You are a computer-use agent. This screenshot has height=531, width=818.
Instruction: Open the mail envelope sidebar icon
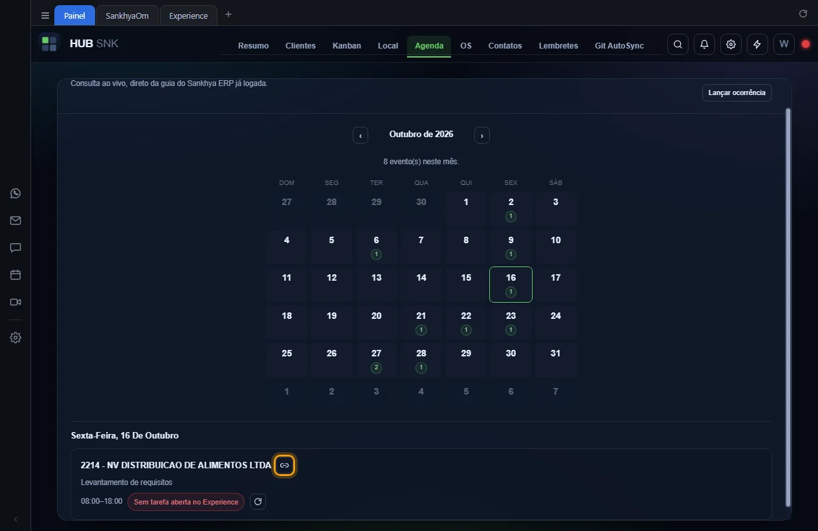pyautogui.click(x=16, y=221)
